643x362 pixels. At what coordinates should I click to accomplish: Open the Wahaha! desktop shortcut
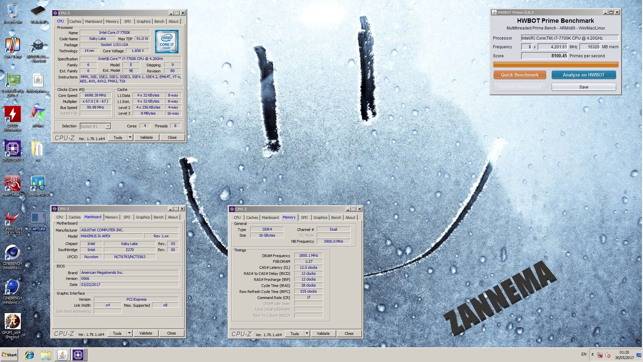point(38,13)
